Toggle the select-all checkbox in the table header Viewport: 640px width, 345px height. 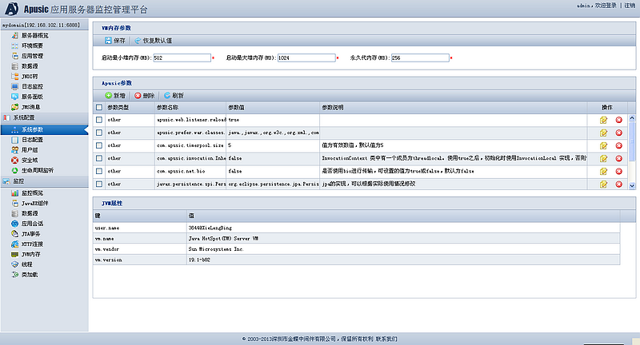point(98,107)
